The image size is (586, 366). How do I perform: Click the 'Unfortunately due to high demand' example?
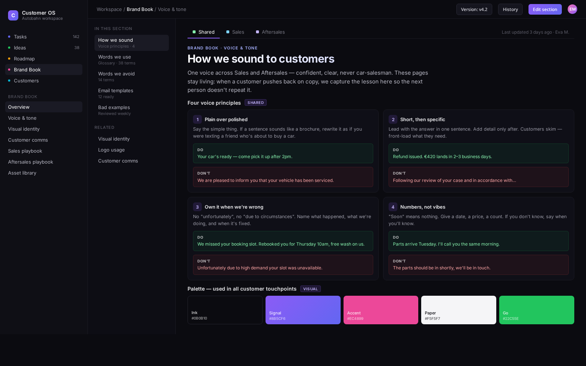tap(283, 265)
